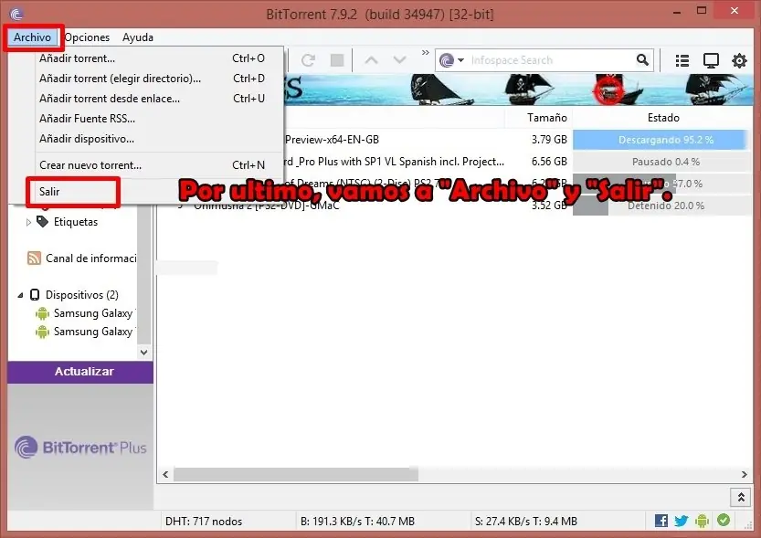Expand the Etiquetas tree node
Image resolution: width=761 pixels, height=538 pixels.
click(28, 222)
